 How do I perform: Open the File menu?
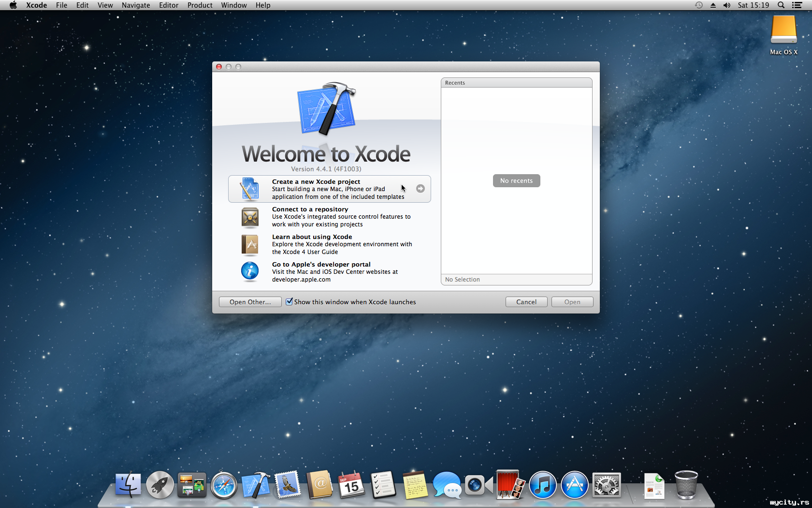61,5
